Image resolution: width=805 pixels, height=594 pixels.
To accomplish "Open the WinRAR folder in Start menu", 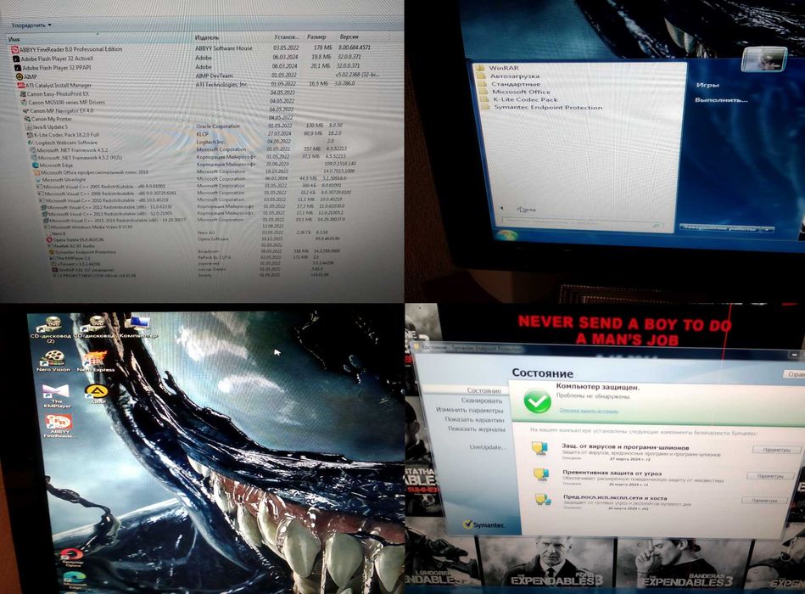I will pos(498,68).
